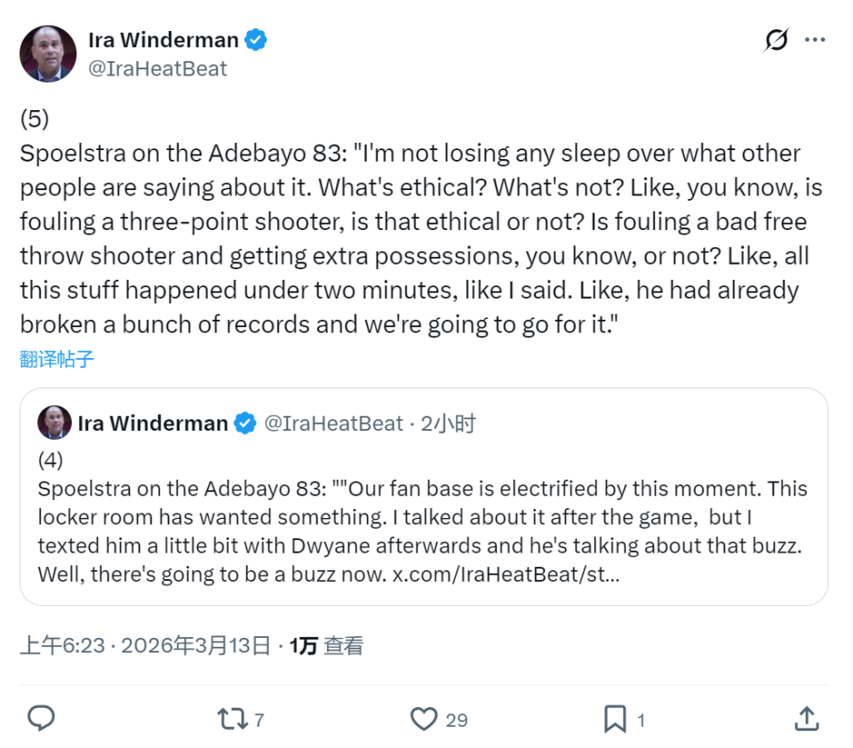The width and height of the screenshot is (853, 748).
Task: Click the reply speech bubble icon
Action: click(42, 719)
